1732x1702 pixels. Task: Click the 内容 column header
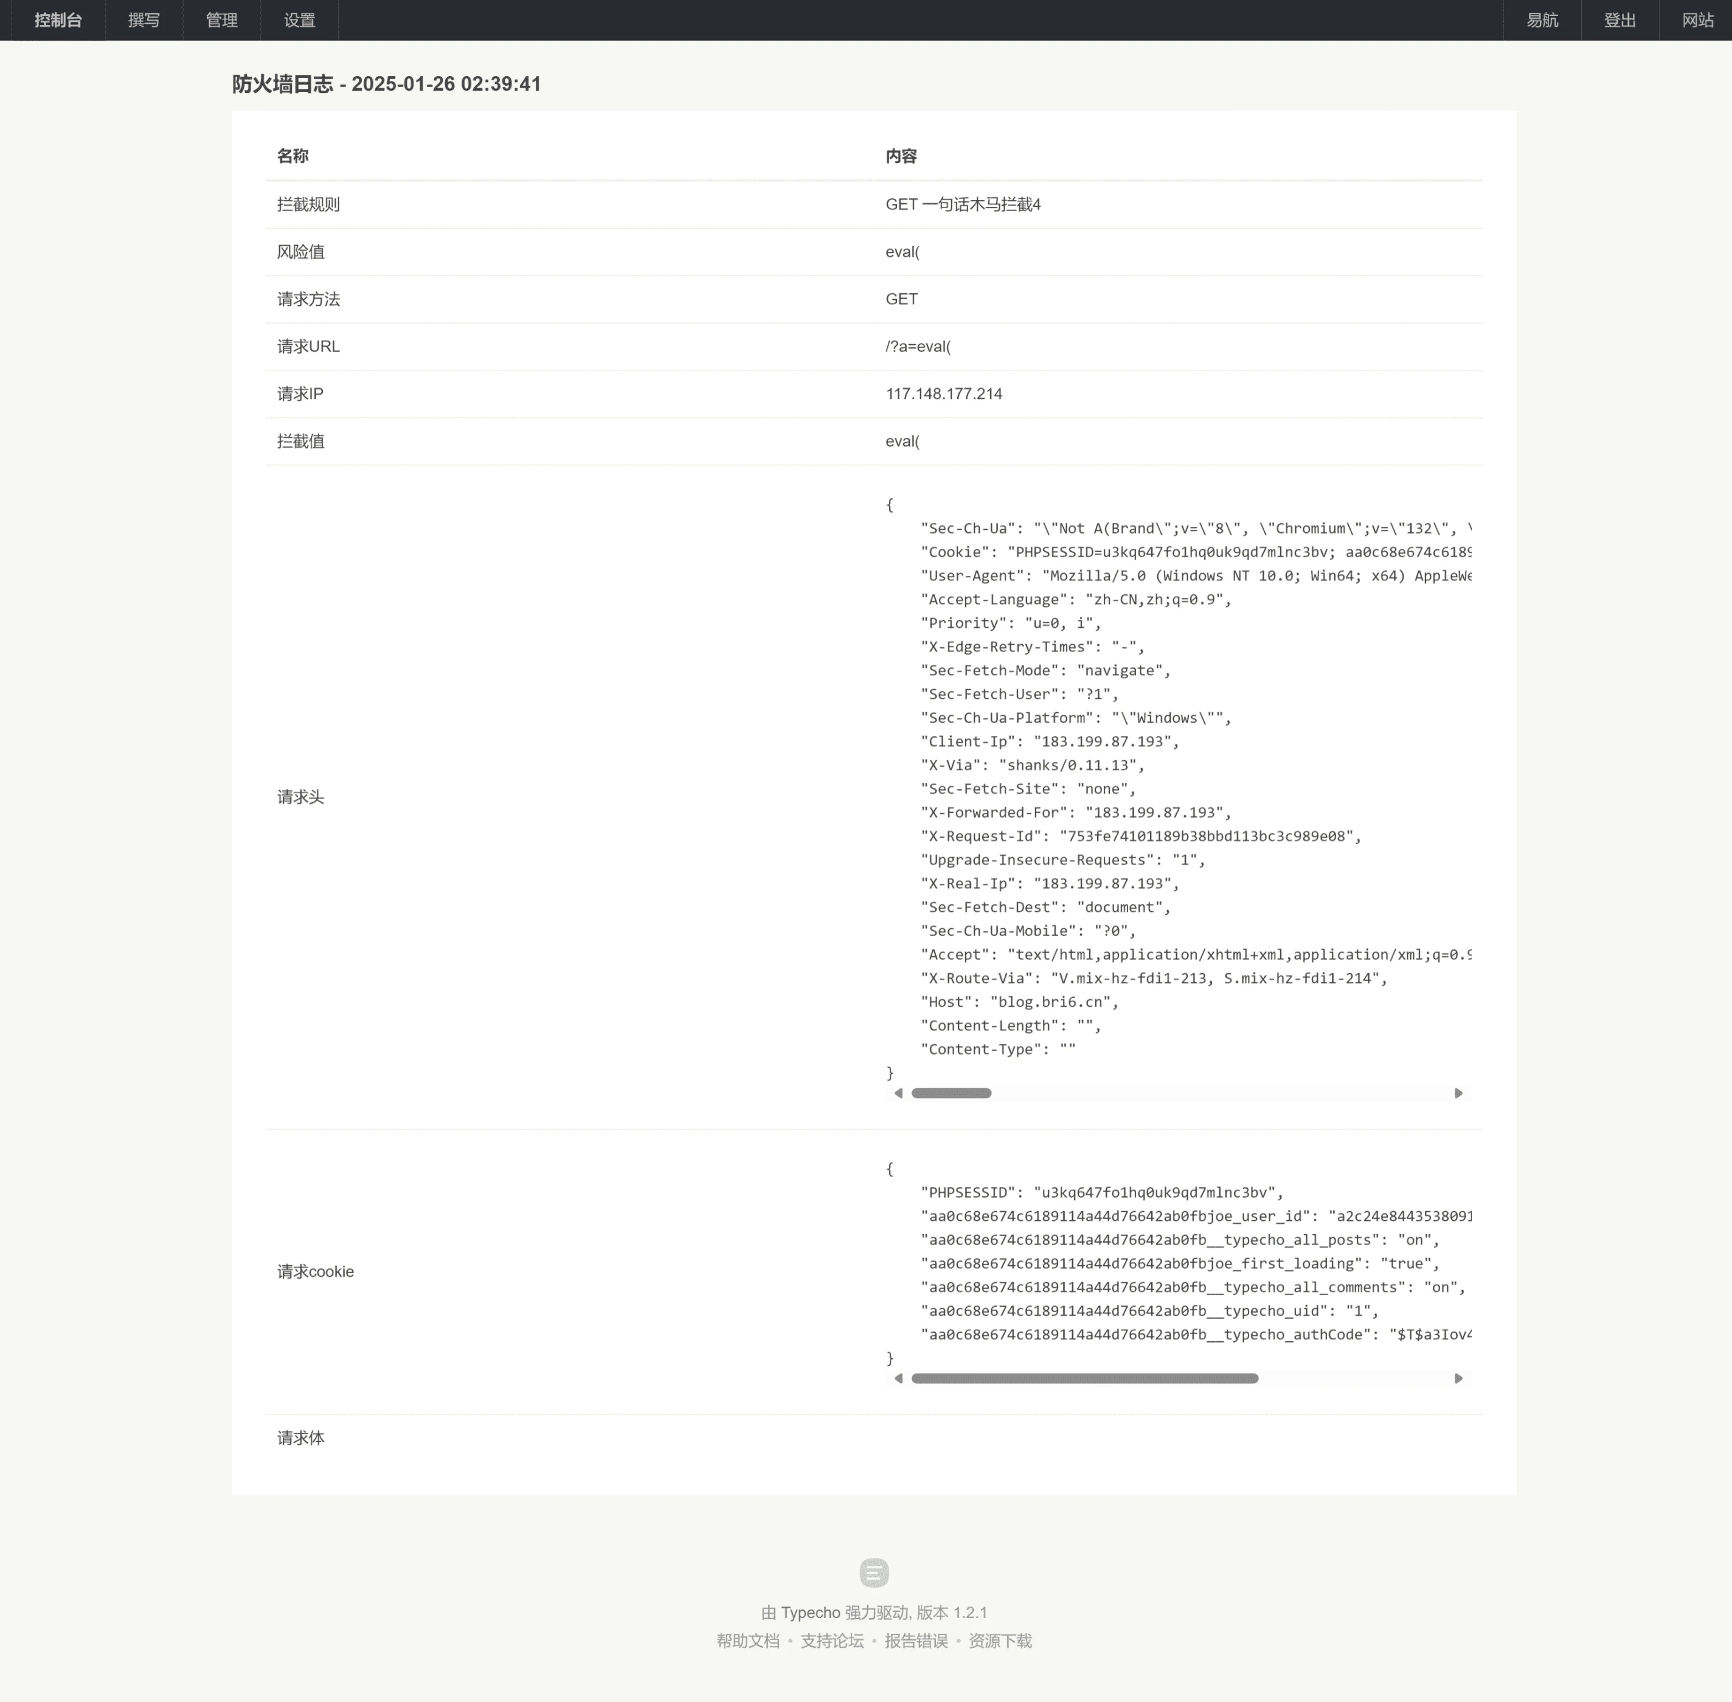(901, 156)
